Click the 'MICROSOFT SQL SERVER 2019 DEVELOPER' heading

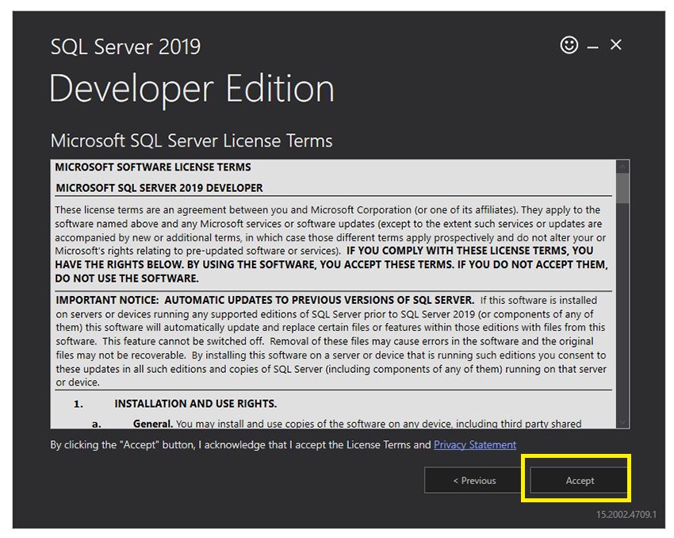tap(159, 188)
